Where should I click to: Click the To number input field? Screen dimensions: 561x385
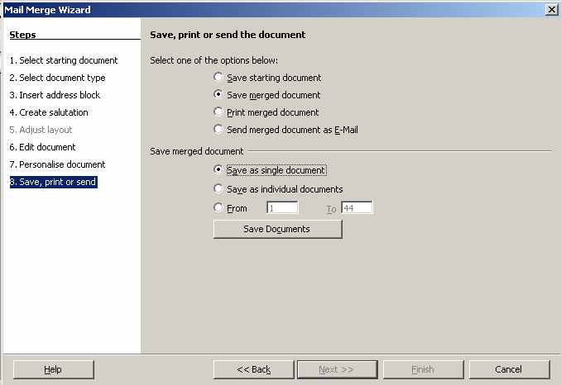(x=357, y=208)
